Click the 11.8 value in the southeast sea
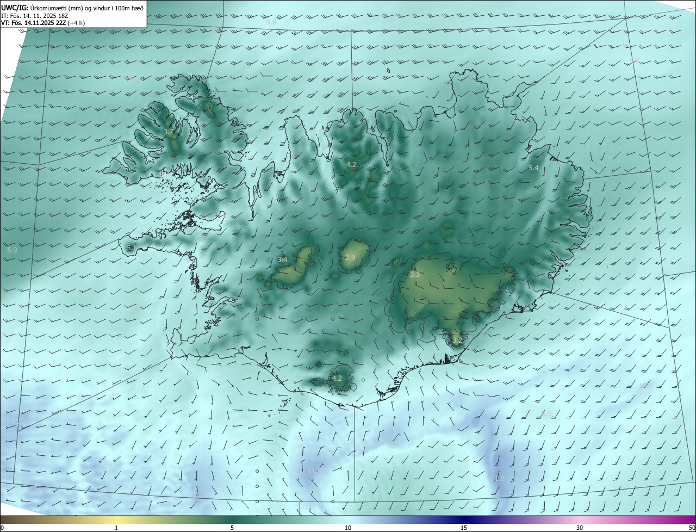This screenshot has width=696, height=532. (x=498, y=479)
